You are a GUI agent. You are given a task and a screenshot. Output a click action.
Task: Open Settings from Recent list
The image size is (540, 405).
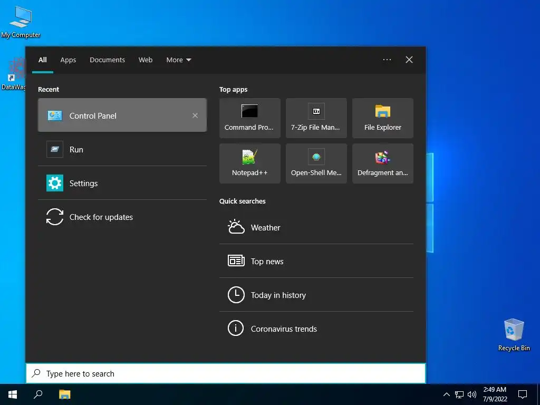[122, 183]
